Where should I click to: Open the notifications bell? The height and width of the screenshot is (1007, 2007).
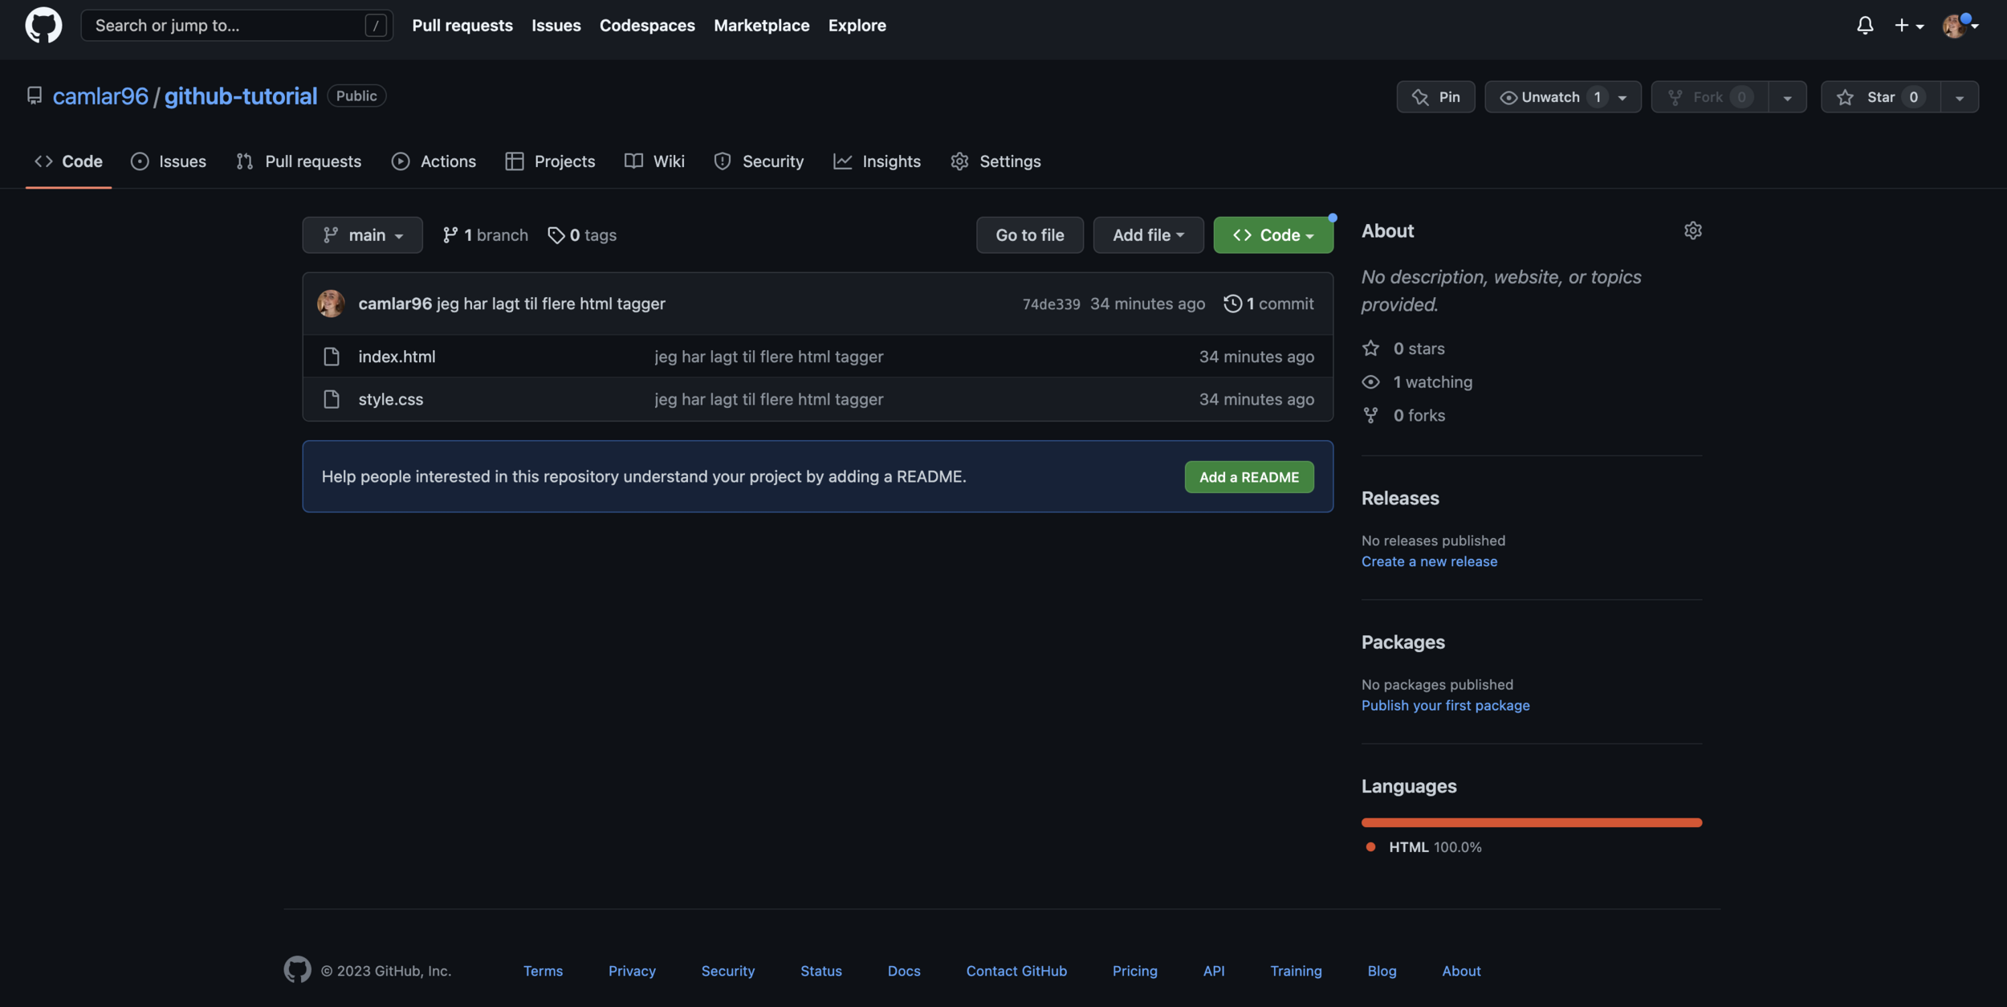pos(1864,26)
